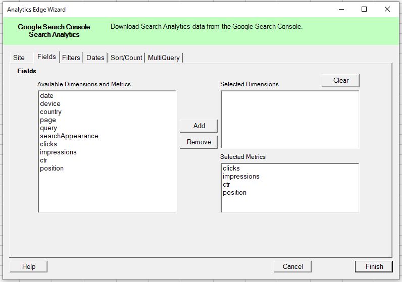Select 'date' in available list
The height and width of the screenshot is (282, 402).
point(107,95)
